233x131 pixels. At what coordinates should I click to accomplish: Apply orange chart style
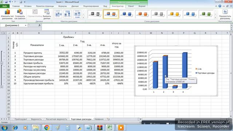[142, 14]
